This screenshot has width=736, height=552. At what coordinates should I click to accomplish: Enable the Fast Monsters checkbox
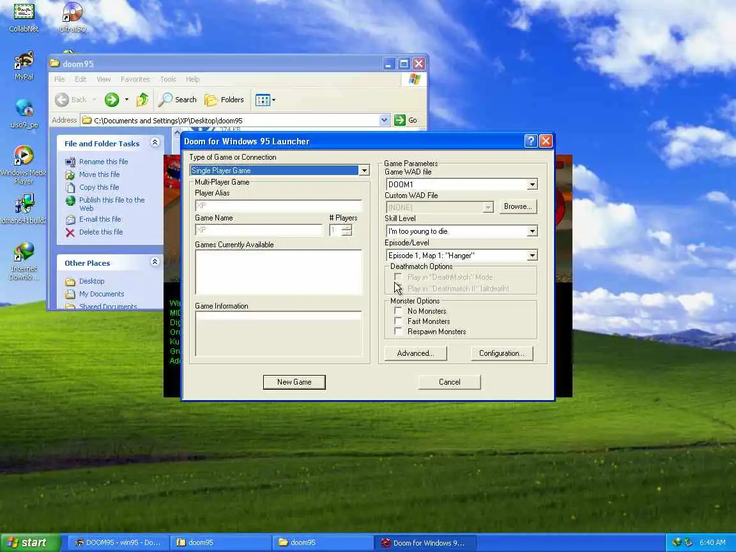click(398, 321)
